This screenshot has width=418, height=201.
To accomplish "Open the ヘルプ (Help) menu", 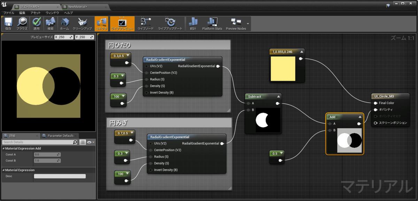I will point(68,13).
